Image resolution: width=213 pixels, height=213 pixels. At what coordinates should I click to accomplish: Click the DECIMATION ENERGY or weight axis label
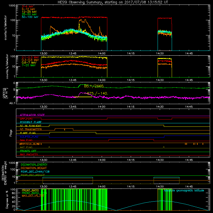[4, 173]
